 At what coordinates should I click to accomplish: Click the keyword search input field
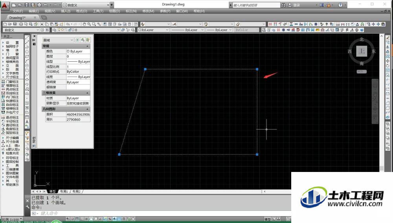point(256,5)
